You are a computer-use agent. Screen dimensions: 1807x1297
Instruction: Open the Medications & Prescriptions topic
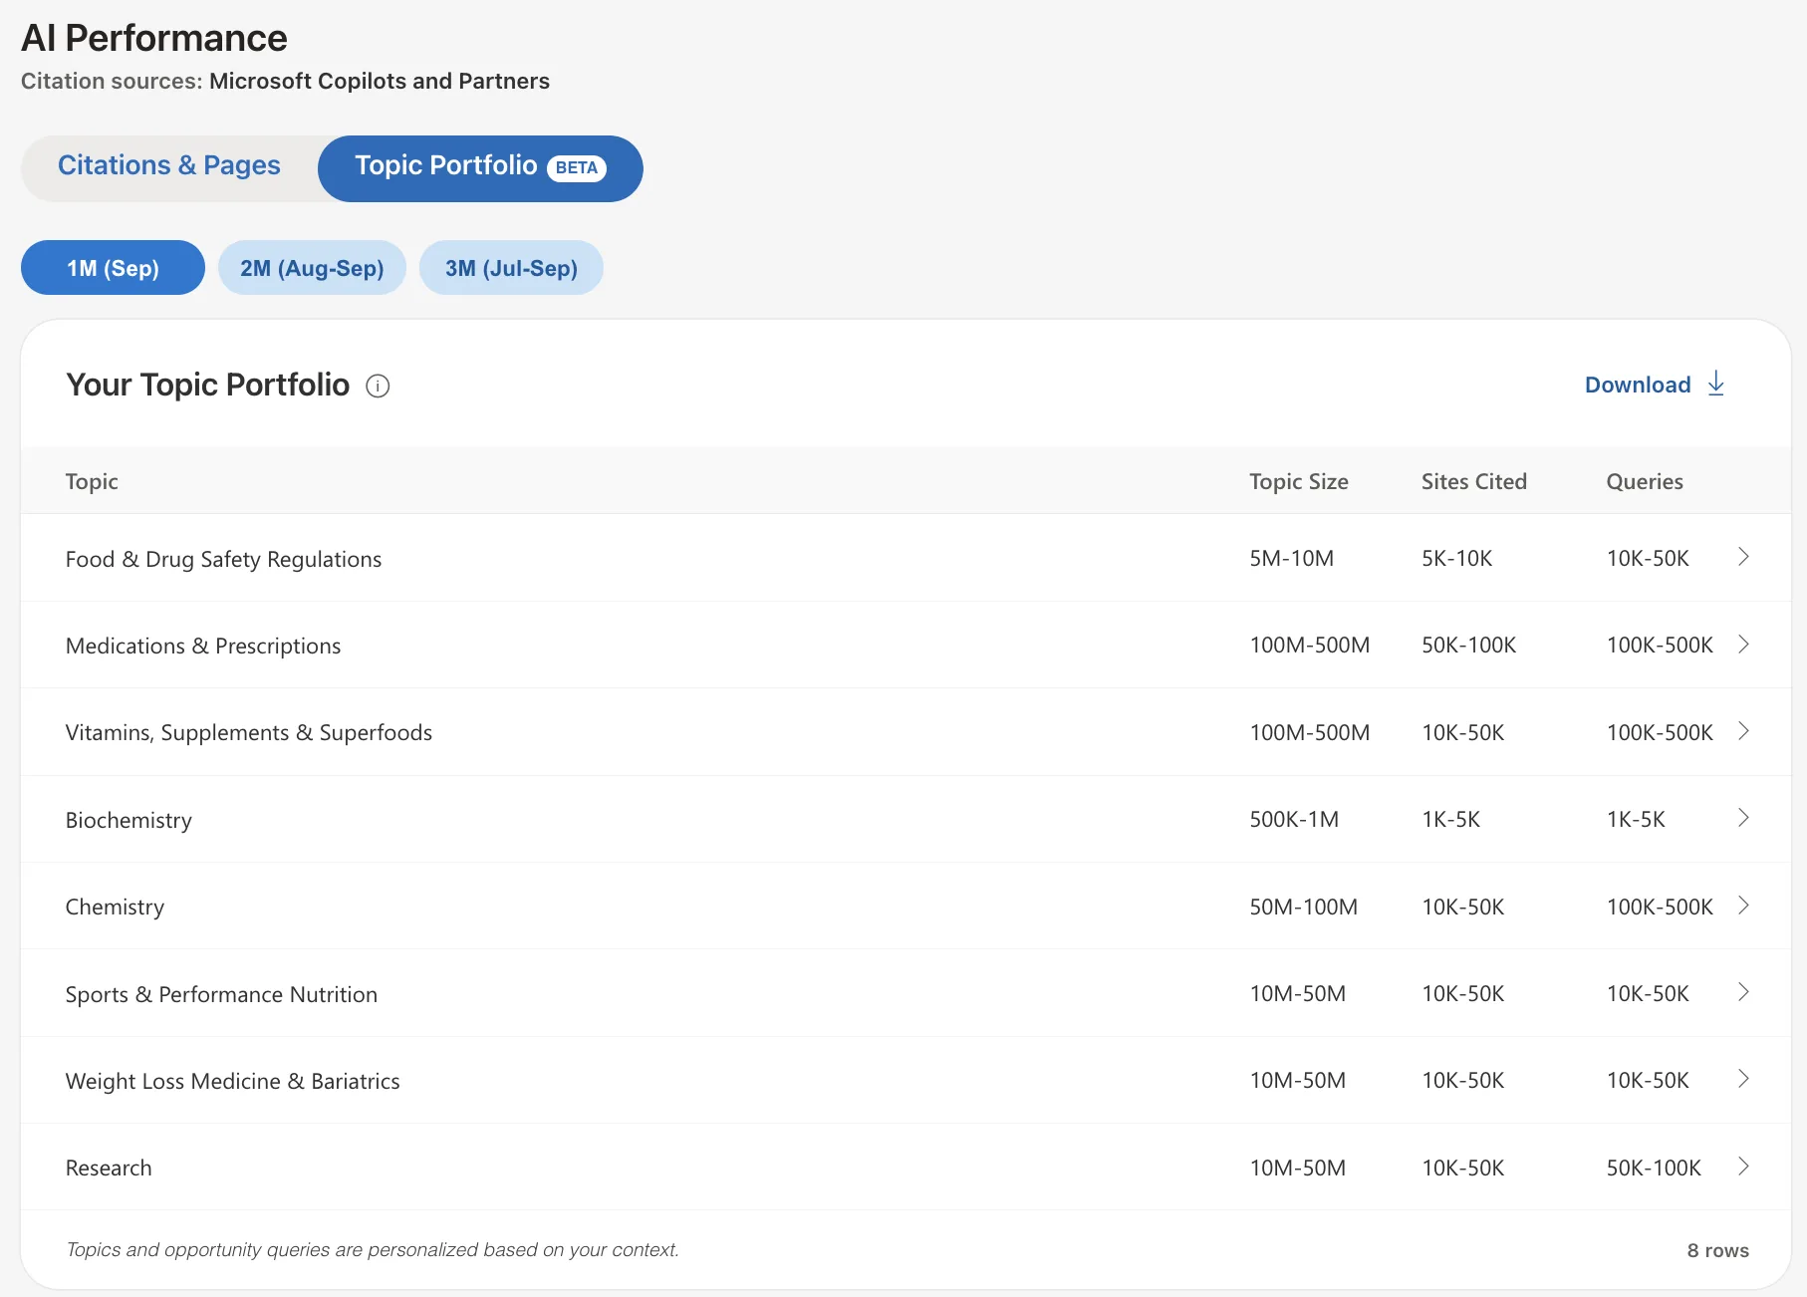[203, 646]
